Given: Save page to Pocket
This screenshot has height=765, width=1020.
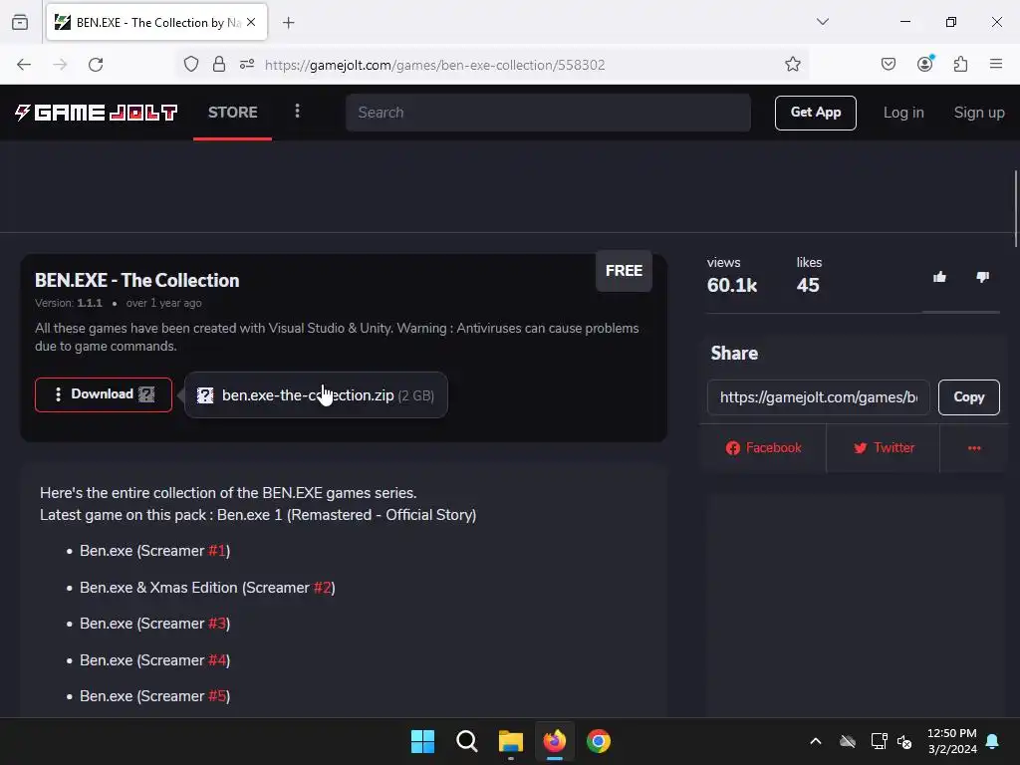Looking at the screenshot, I should [x=888, y=65].
